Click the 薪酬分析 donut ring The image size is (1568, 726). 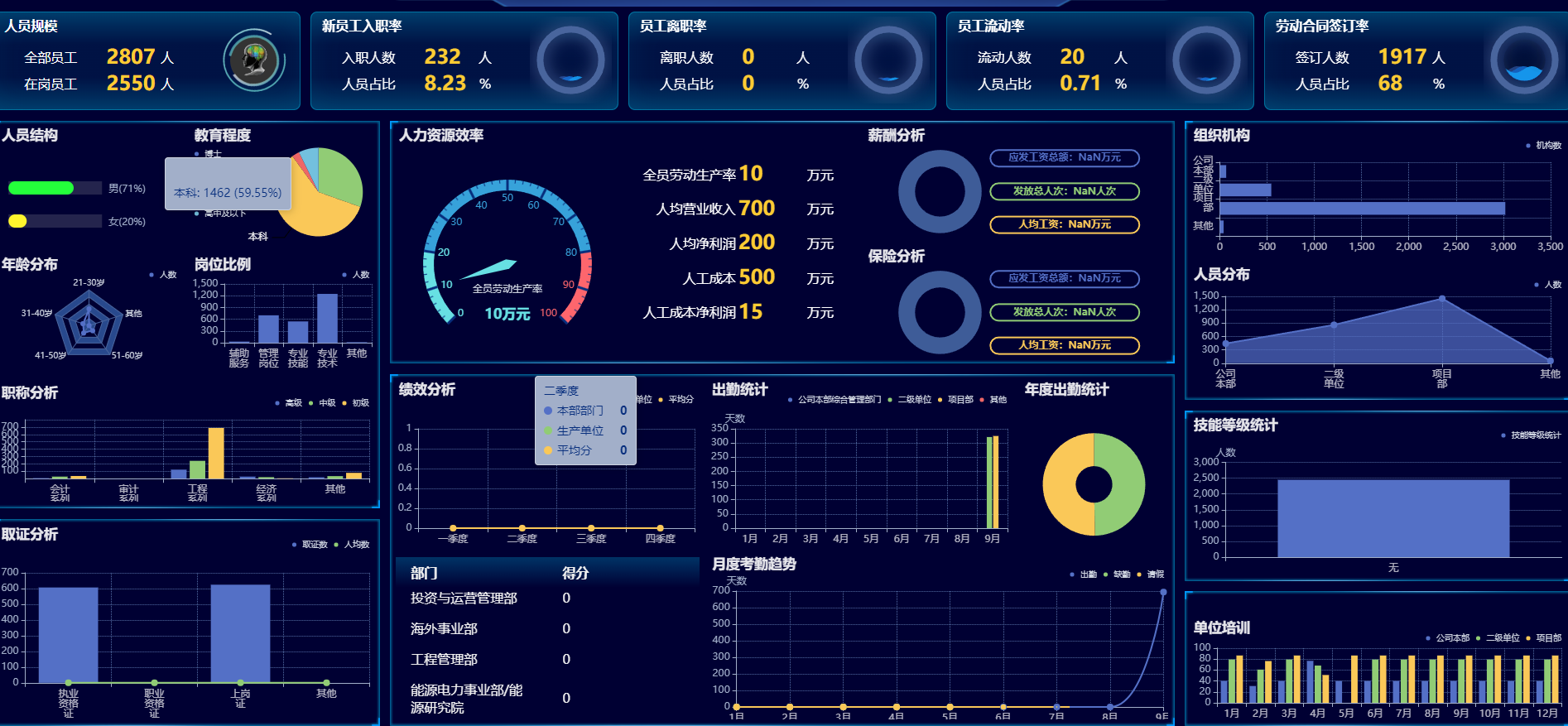point(940,191)
